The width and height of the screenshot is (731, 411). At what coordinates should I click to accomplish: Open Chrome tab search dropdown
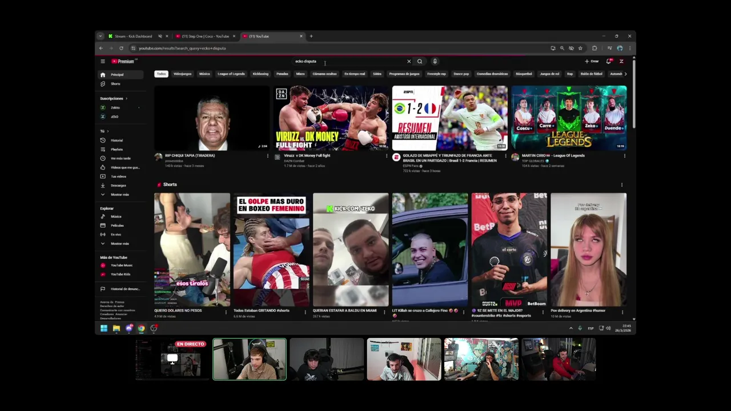coord(101,36)
